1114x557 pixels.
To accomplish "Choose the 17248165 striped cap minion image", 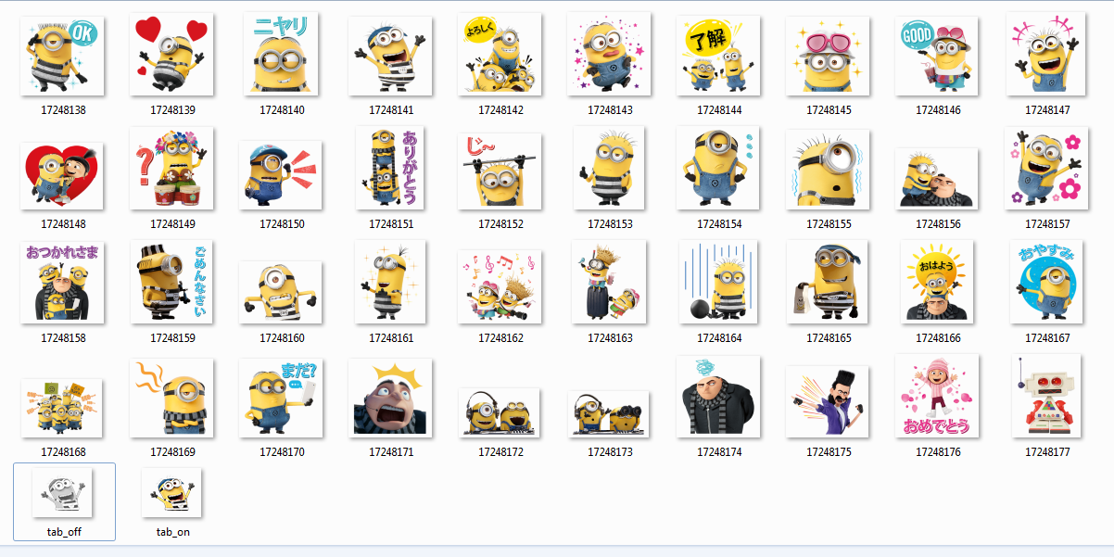I will point(829,282).
